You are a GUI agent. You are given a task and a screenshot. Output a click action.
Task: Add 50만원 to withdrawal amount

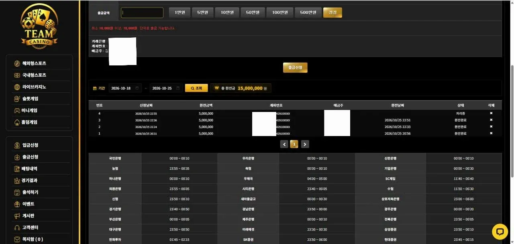pos(253,13)
